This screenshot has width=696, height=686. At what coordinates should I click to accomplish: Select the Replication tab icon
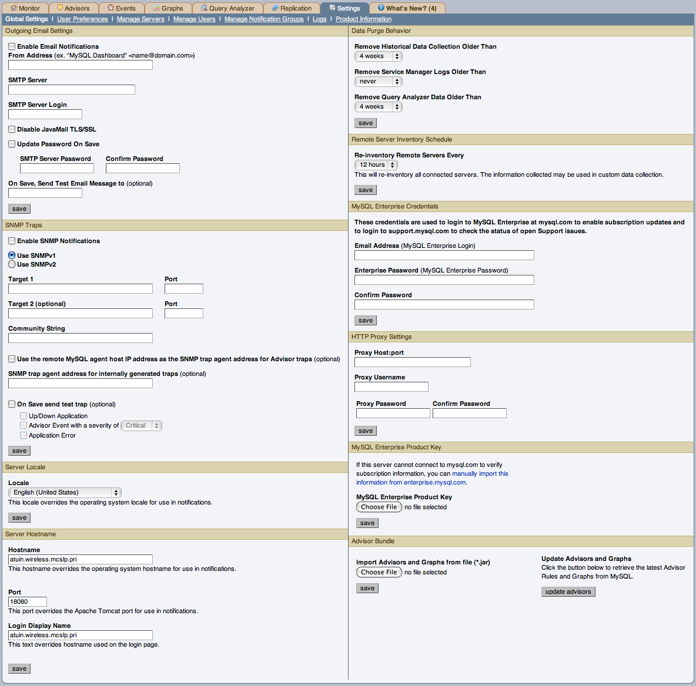tap(274, 8)
